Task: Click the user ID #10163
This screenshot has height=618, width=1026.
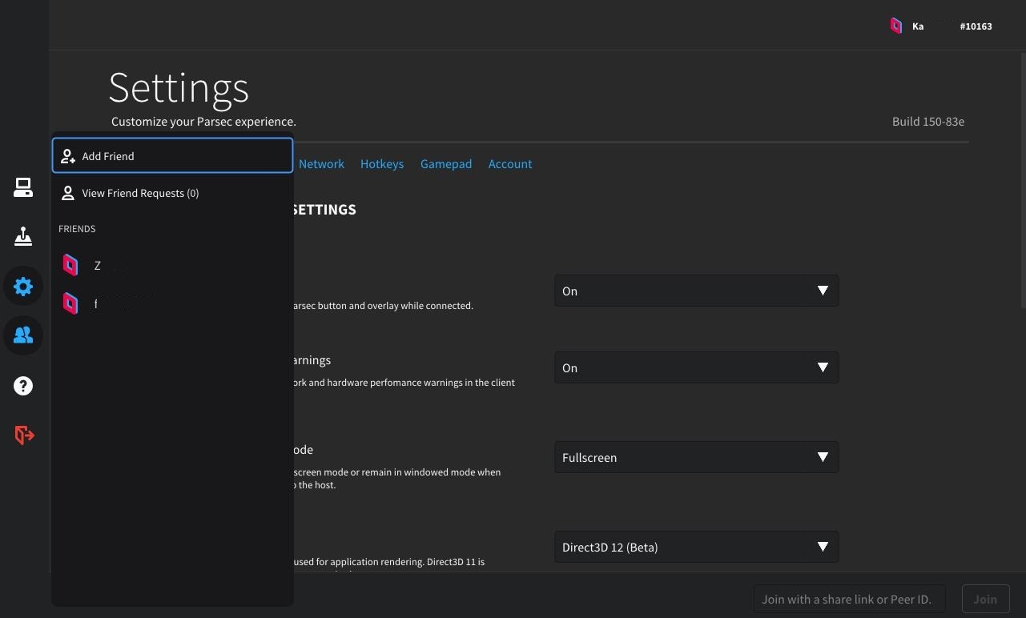Action: (x=976, y=26)
